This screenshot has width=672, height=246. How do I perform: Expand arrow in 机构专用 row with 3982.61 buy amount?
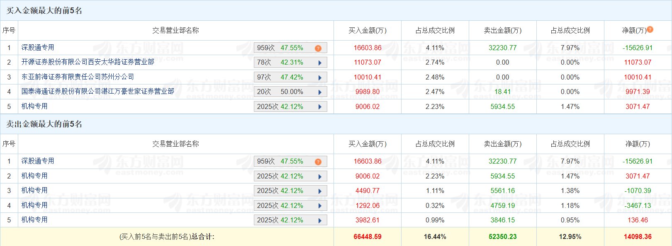coord(320,221)
